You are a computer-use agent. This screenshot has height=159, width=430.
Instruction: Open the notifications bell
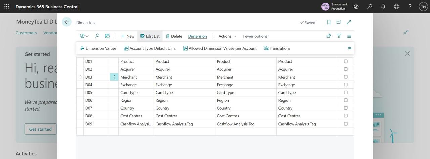pyautogui.click(x=383, y=6)
